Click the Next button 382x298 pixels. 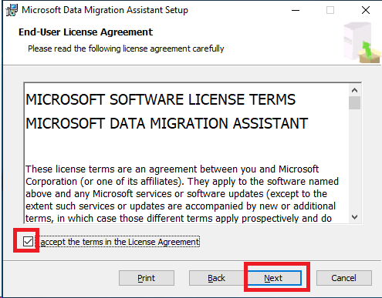tap(274, 278)
